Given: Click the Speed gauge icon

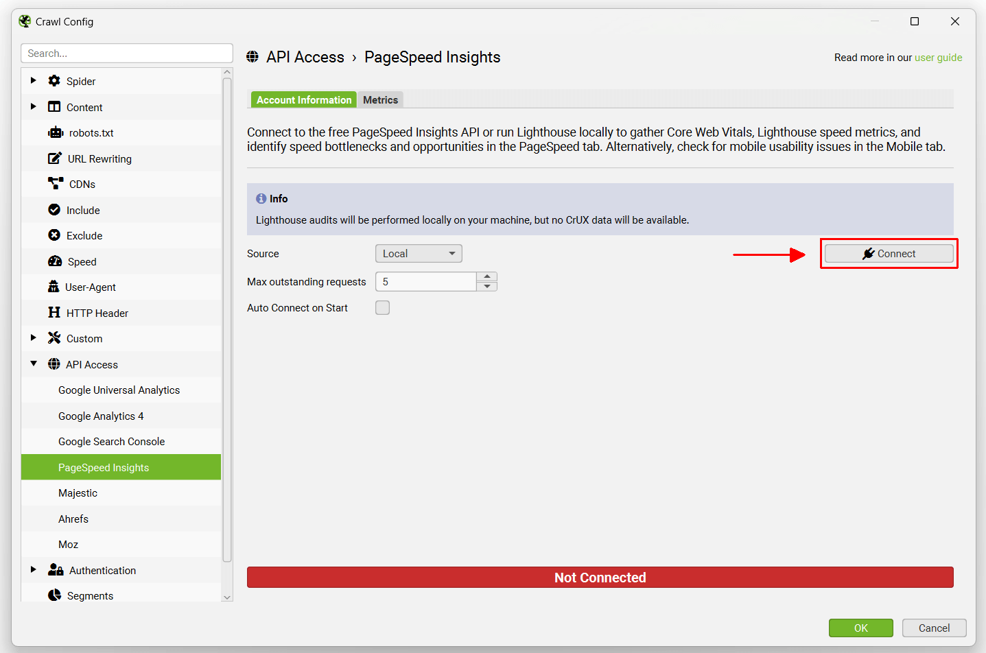Looking at the screenshot, I should 55,261.
